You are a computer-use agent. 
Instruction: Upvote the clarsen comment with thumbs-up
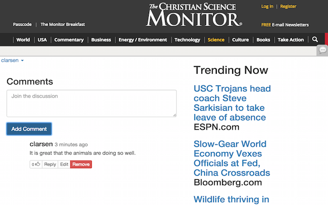point(36,165)
